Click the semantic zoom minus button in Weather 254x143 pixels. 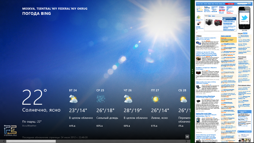(x=187, y=137)
